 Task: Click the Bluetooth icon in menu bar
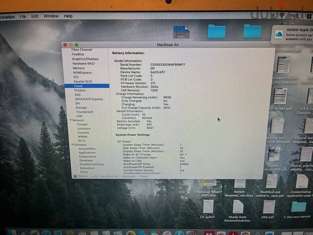click(273, 15)
